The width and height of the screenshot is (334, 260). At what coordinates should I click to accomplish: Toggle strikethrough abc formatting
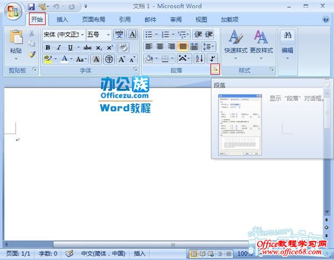87,47
